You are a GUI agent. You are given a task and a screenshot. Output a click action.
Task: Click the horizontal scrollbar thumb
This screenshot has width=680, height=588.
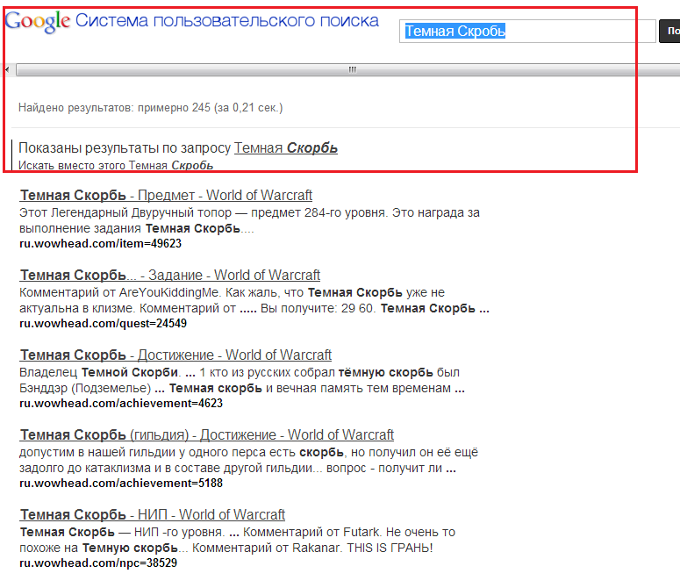point(348,69)
